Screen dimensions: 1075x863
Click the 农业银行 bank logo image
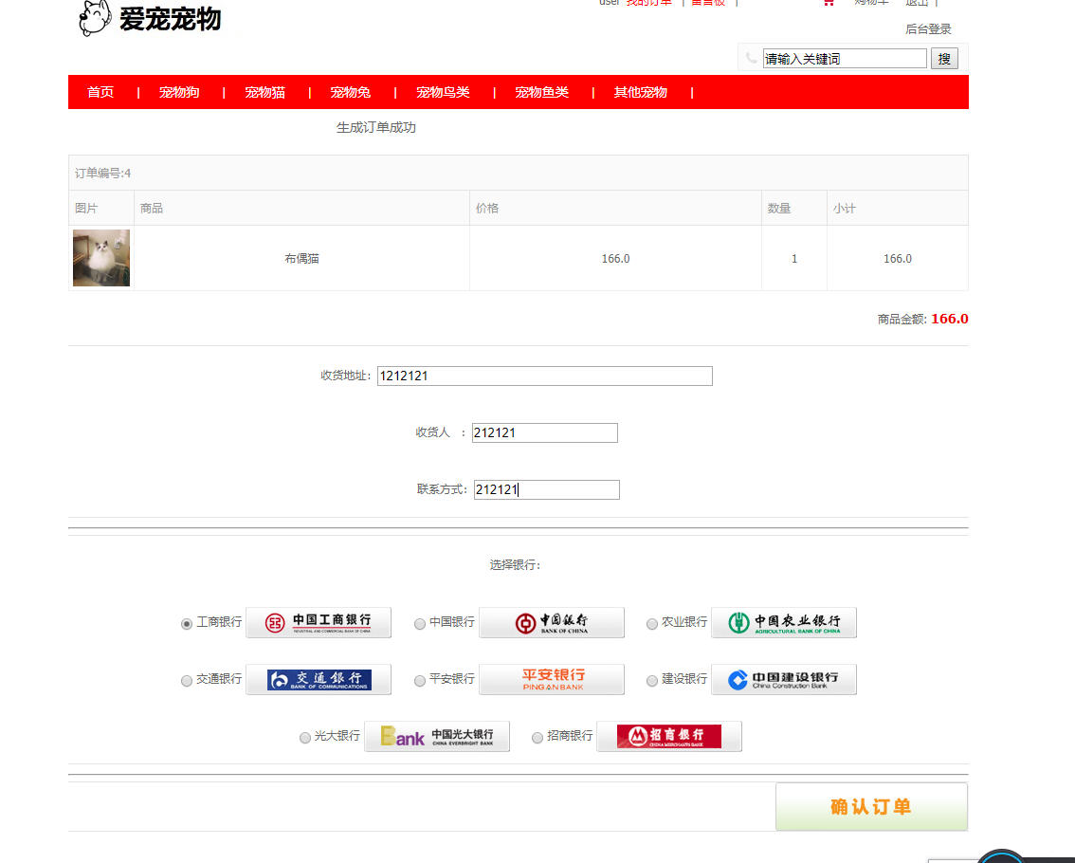[784, 622]
